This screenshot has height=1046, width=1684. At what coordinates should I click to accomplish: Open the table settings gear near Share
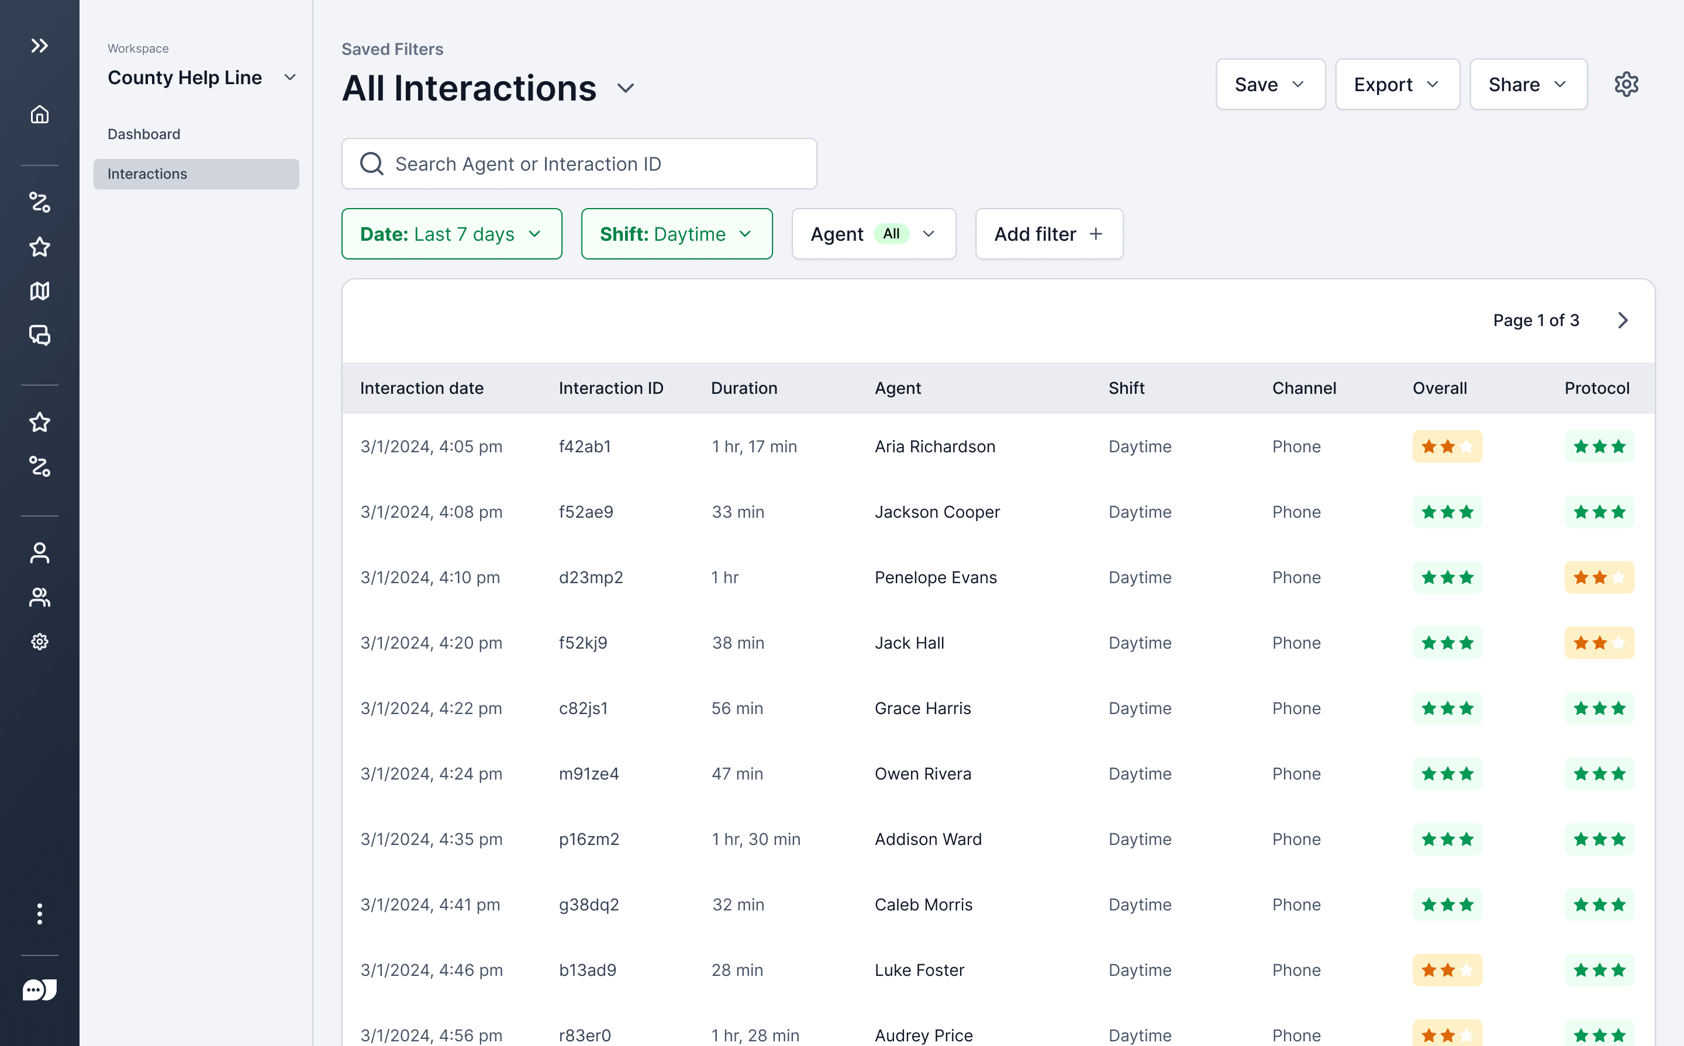(1627, 84)
